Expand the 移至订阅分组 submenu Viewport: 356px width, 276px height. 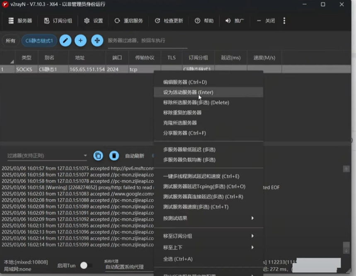click(208, 236)
